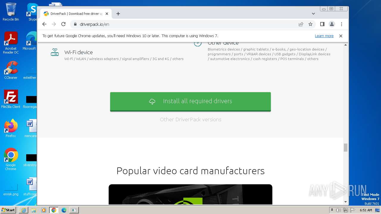
Task: Dismiss the Chrome update notification bar
Action: point(341,36)
